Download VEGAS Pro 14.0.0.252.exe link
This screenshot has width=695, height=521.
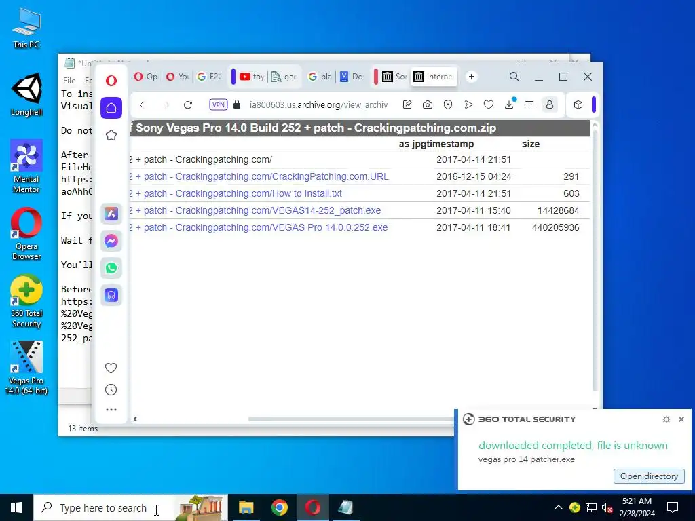(259, 227)
